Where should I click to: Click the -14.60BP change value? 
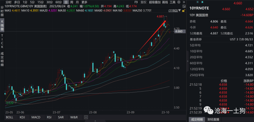(x=247, y=15)
